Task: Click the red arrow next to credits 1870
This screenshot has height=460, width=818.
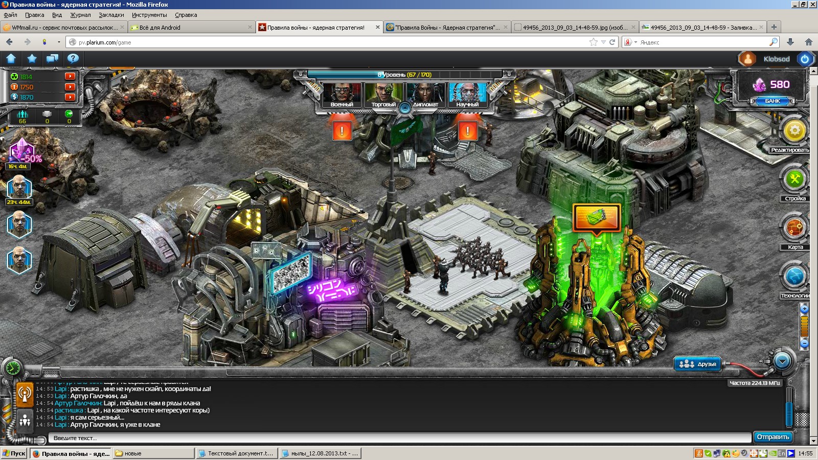Action: (70, 97)
